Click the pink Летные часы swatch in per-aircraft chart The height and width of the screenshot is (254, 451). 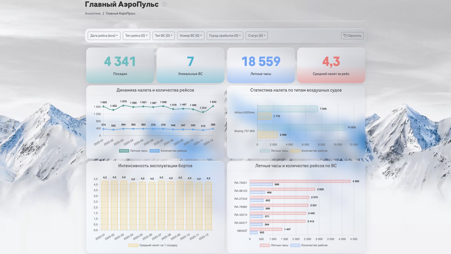tap(264, 245)
